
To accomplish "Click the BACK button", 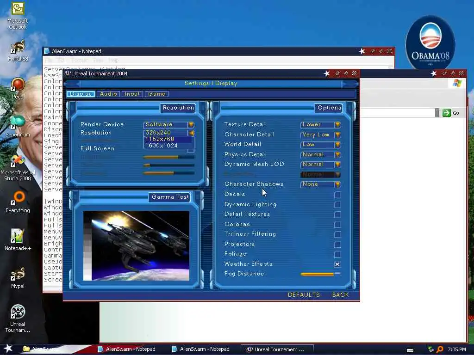I will [x=340, y=294].
